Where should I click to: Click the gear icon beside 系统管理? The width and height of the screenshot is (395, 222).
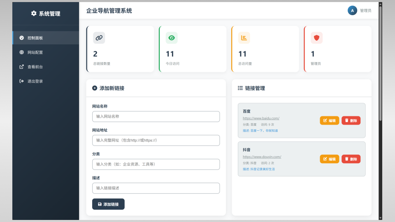click(34, 14)
